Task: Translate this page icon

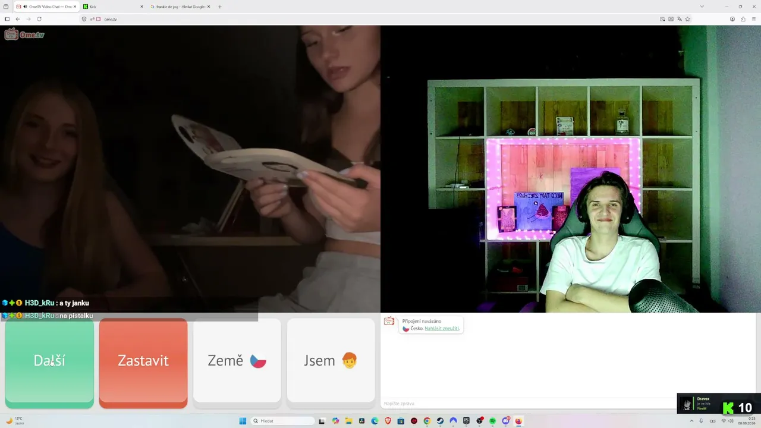Action: [x=680, y=19]
